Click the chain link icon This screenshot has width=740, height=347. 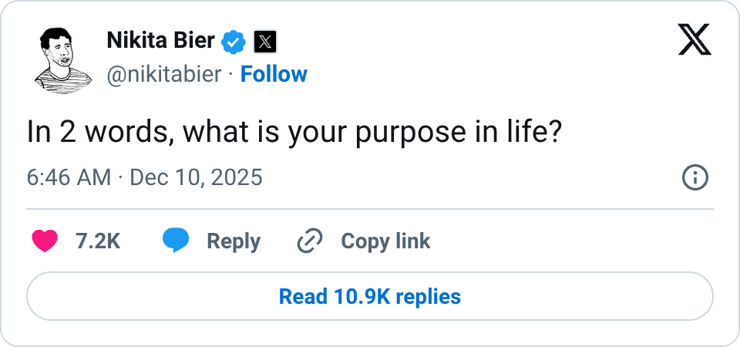[x=309, y=241]
